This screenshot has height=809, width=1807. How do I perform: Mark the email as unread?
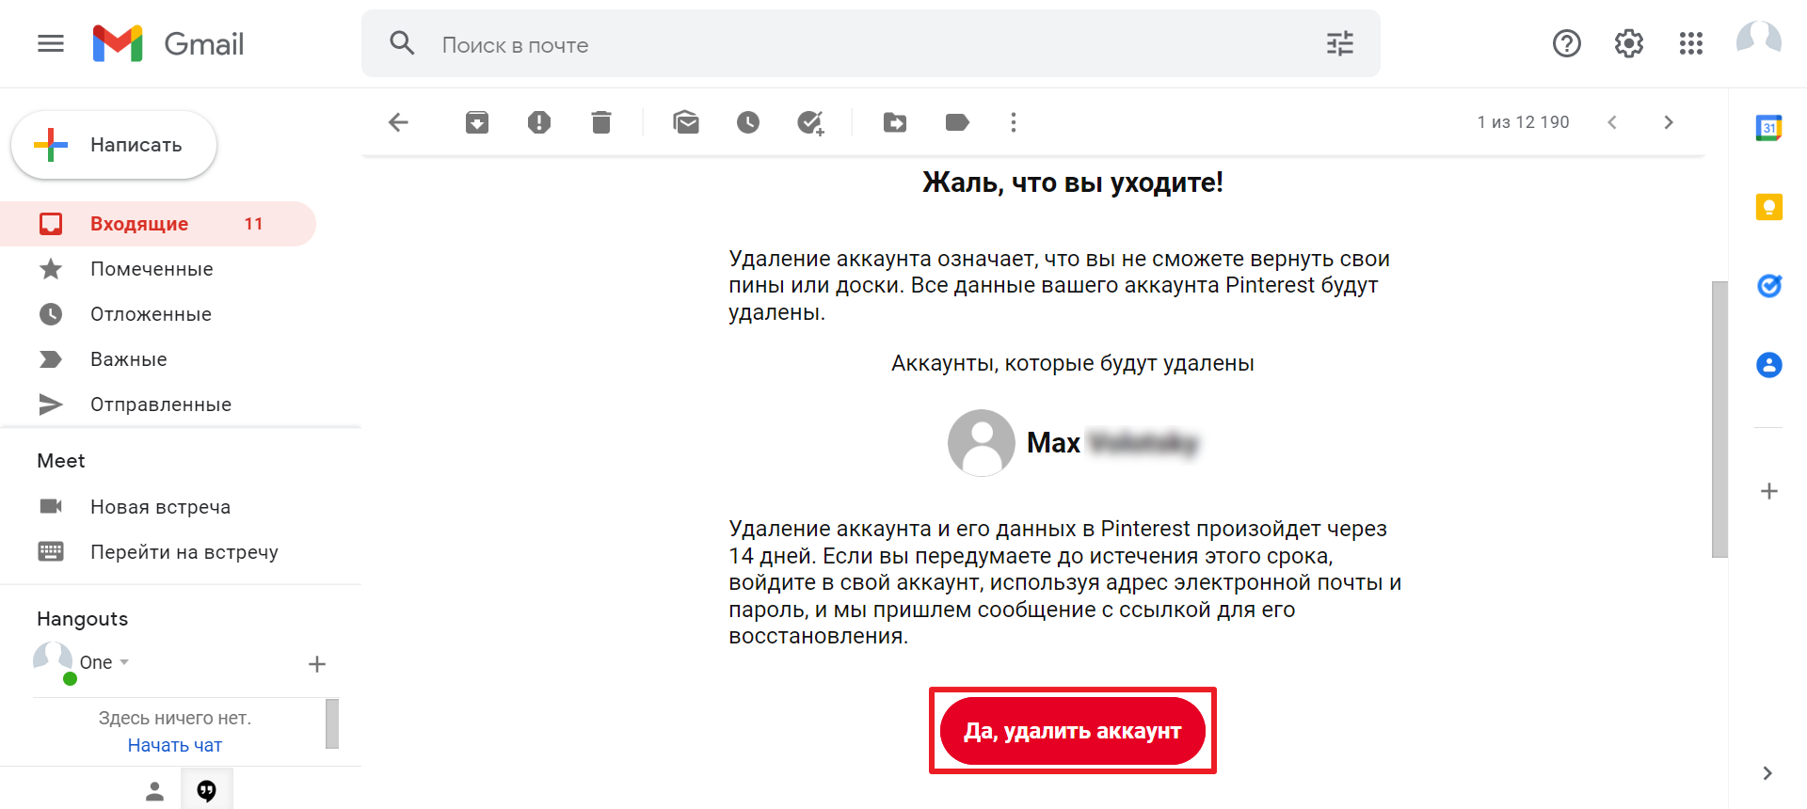pos(686,122)
